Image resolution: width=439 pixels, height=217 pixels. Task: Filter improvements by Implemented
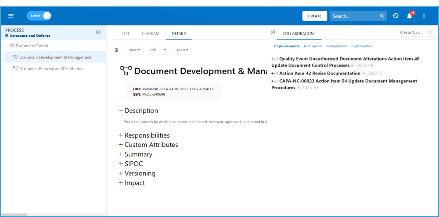pos(361,46)
